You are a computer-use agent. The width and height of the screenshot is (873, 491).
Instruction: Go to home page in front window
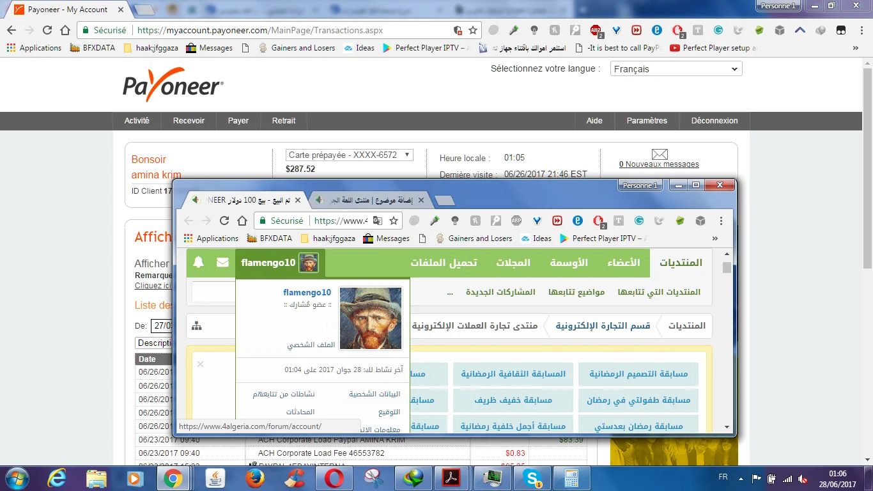(242, 221)
